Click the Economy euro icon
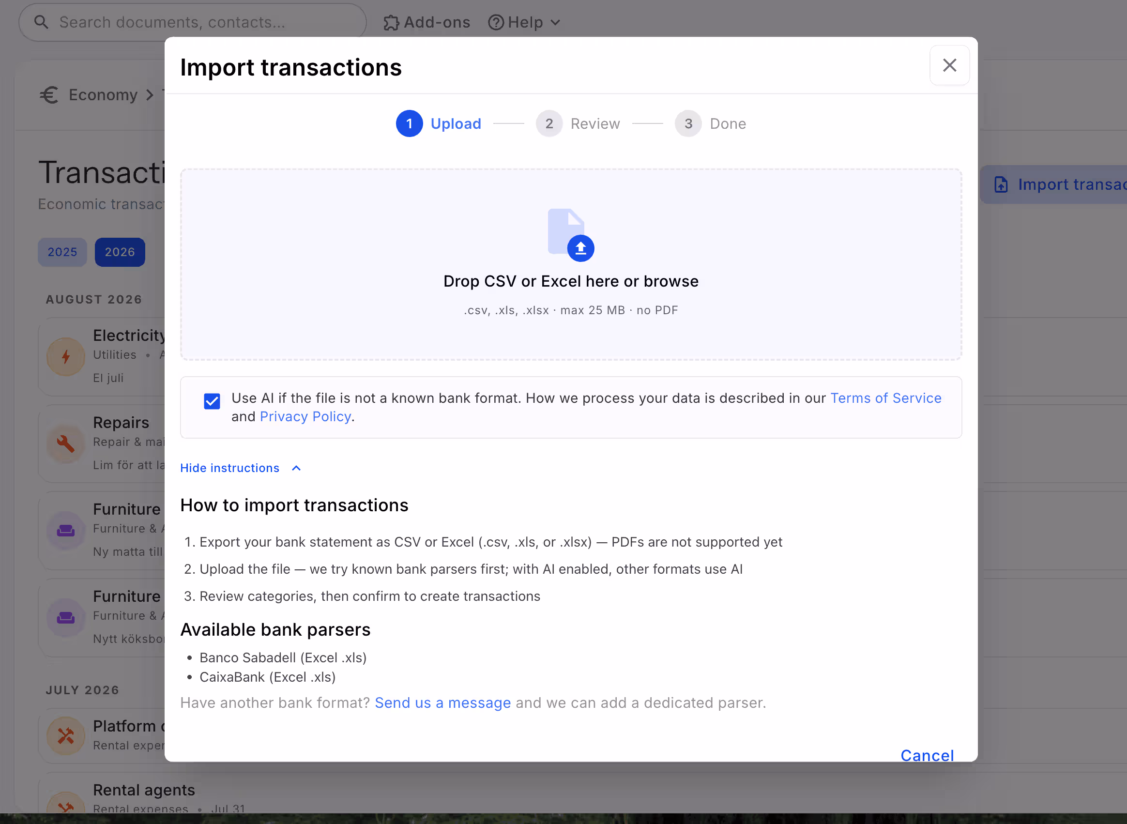The height and width of the screenshot is (824, 1127). tap(49, 95)
